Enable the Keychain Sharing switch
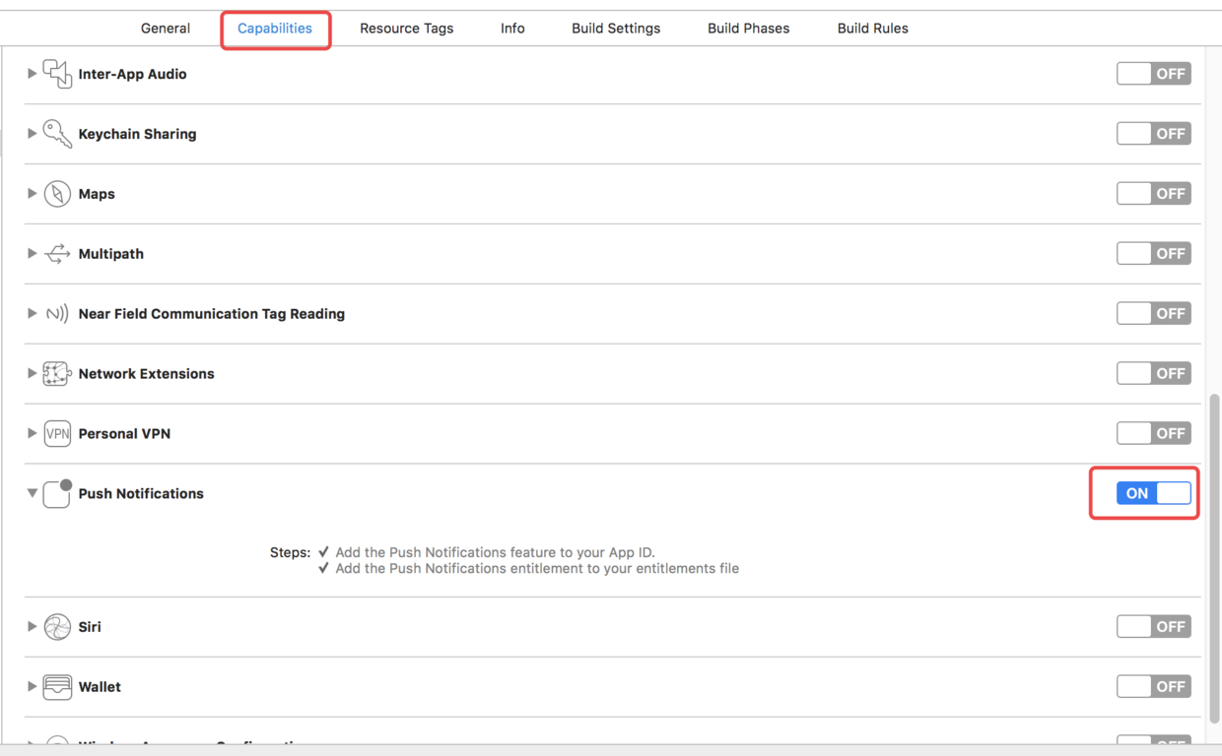 (x=1154, y=134)
